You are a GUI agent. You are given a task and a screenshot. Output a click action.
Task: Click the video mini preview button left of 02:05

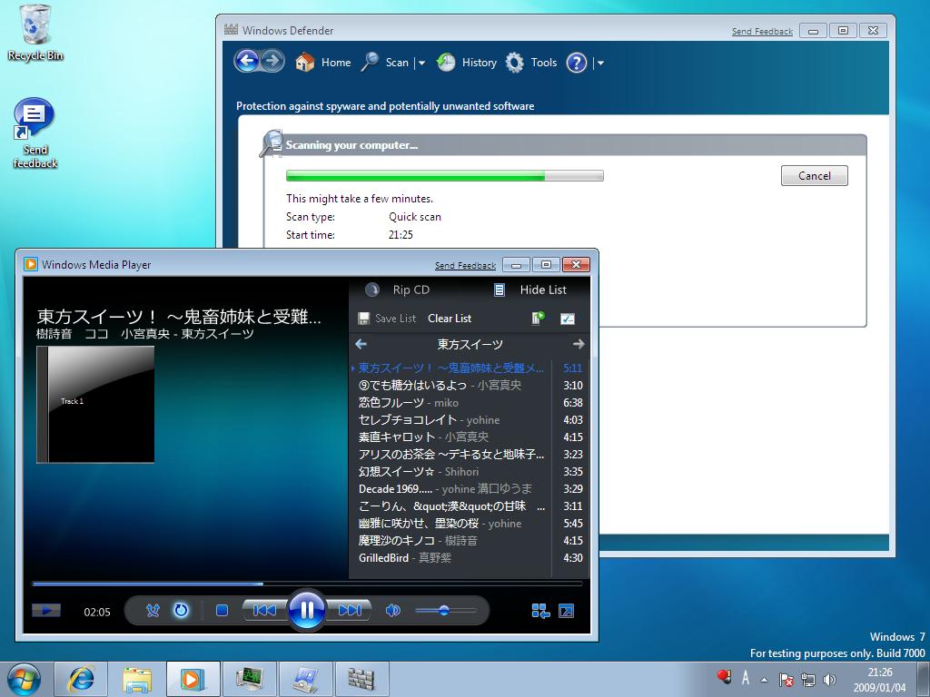(x=45, y=611)
